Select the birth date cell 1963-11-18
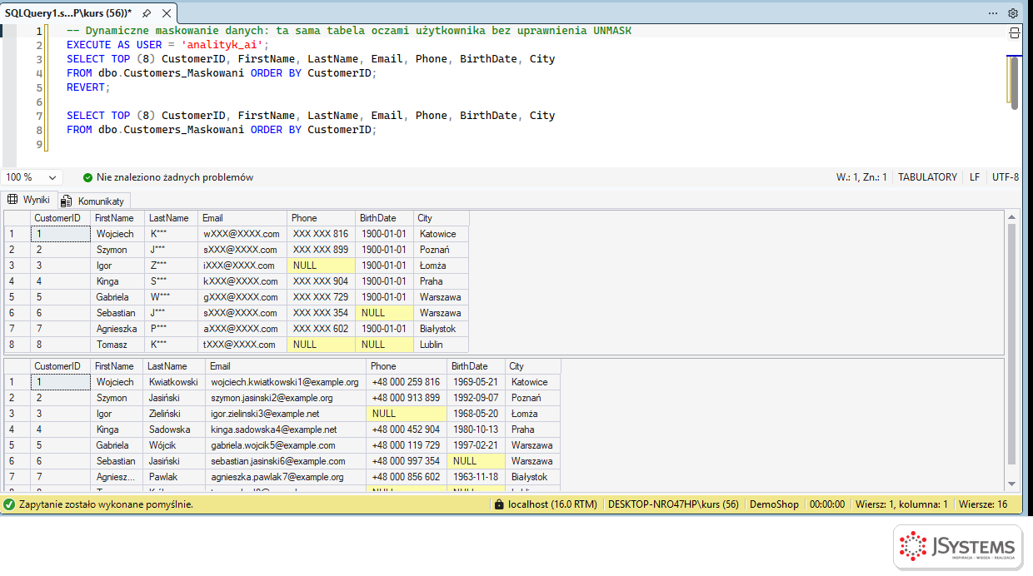This screenshot has height=576, width=1033. coord(477,477)
